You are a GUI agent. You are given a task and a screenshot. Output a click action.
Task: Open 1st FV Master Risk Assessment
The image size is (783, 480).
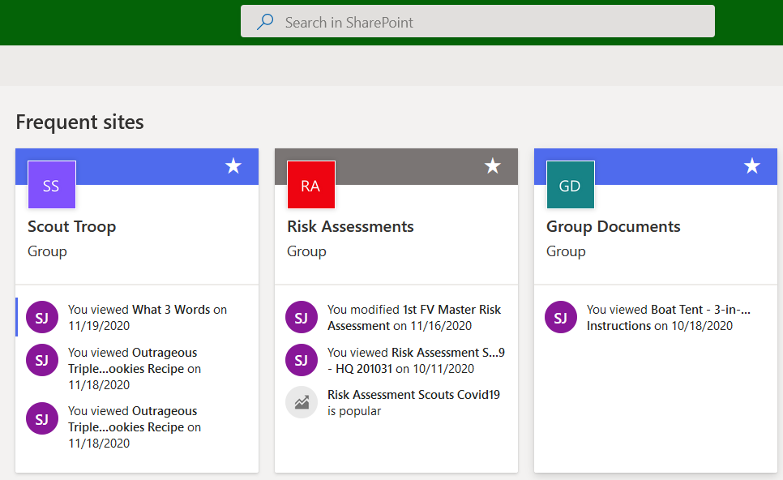(x=414, y=318)
